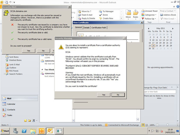Open the Tasks view
This screenshot has width=180, height=135.
tap(20, 115)
